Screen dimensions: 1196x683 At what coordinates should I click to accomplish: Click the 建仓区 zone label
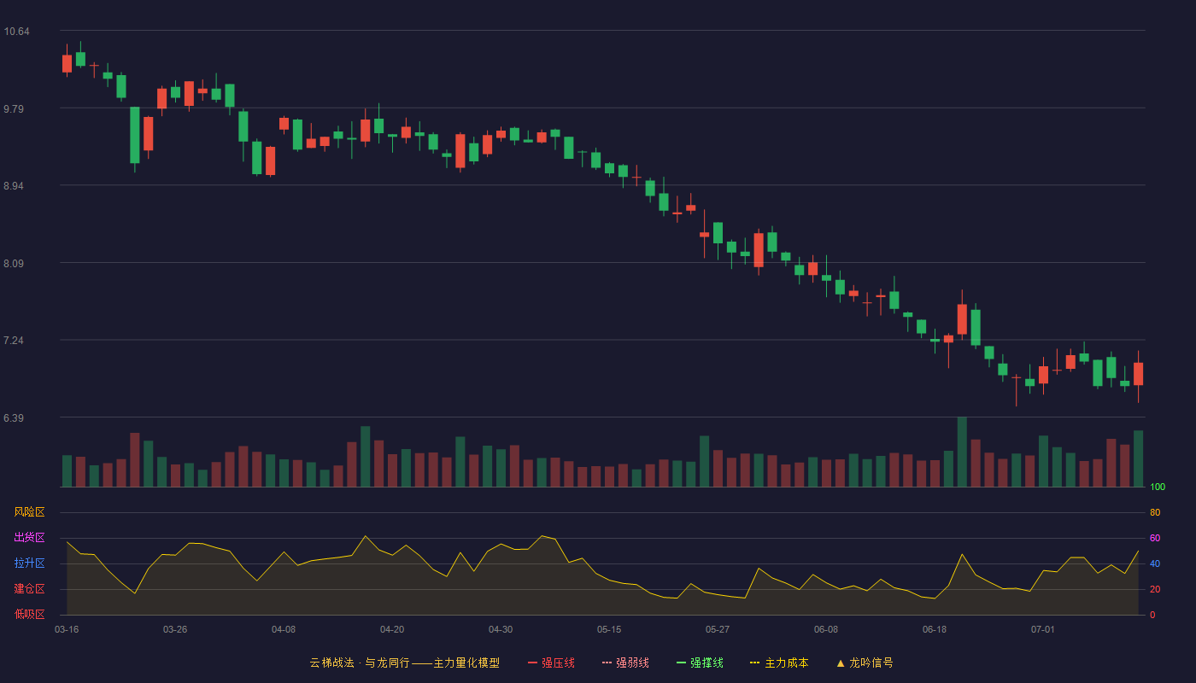pyautogui.click(x=29, y=589)
